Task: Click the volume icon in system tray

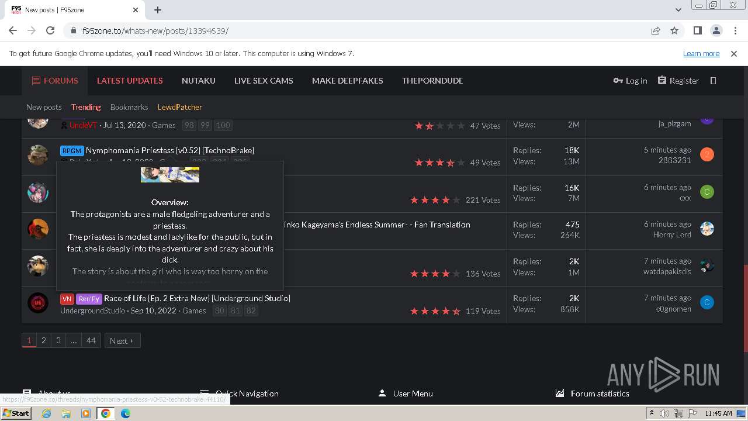Action: (x=664, y=413)
